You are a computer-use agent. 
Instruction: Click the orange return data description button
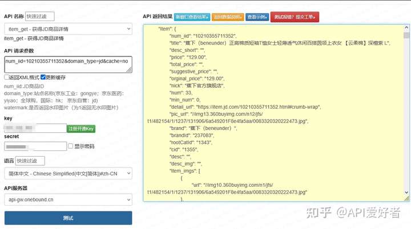[x=228, y=17]
